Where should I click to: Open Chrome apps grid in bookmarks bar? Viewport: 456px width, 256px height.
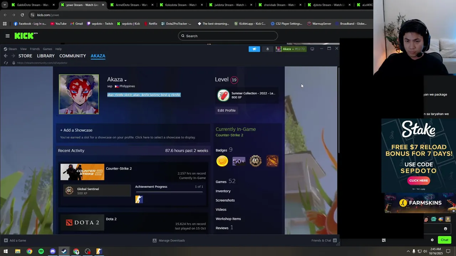coord(5,24)
